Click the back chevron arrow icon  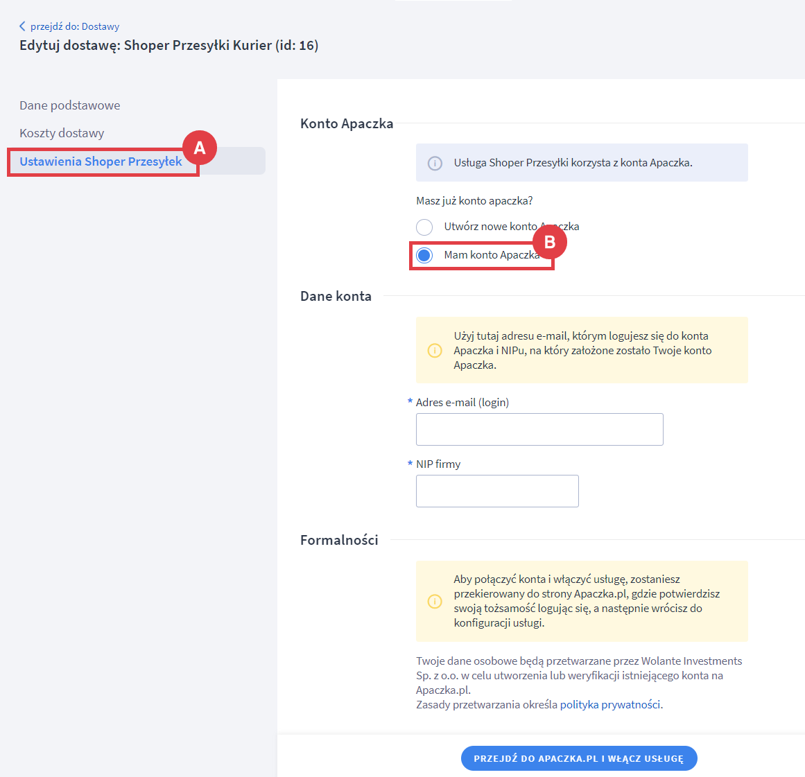(x=22, y=26)
